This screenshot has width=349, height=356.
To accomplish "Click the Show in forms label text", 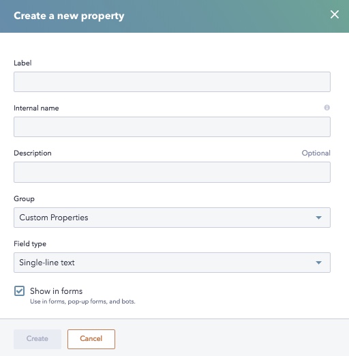I will [56, 291].
